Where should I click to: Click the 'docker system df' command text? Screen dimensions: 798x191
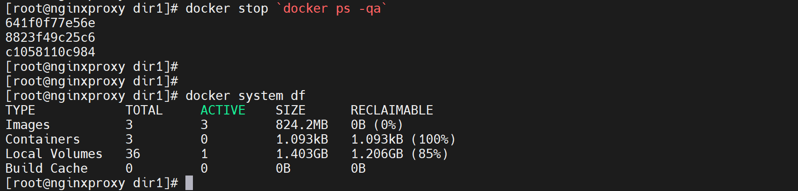(246, 96)
